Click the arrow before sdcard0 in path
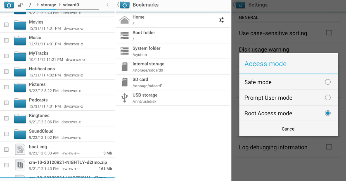Viewport: 346px width, 181px height. (x=59, y=5)
